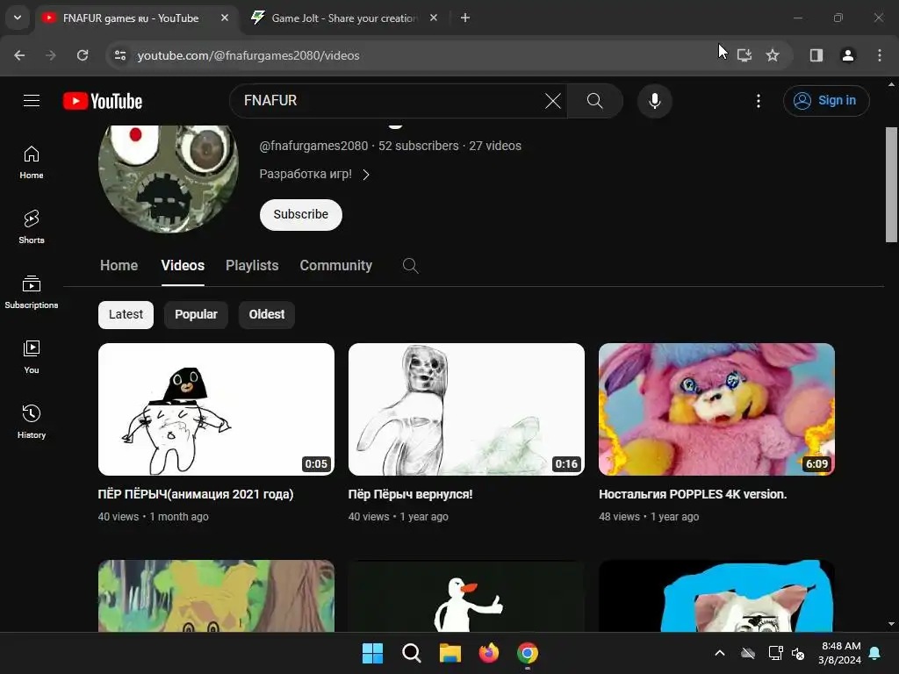Sort videos by Oldest
The image size is (899, 674).
pos(267,315)
